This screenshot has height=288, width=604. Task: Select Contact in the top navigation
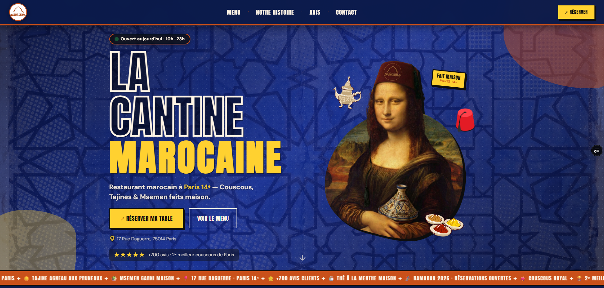(x=346, y=12)
